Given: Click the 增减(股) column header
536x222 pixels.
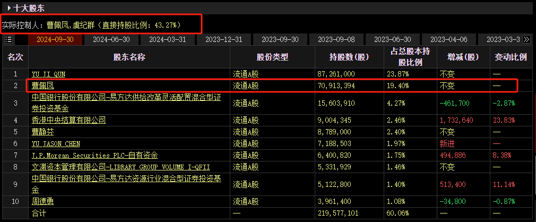Looking at the screenshot, I should (x=463, y=57).
